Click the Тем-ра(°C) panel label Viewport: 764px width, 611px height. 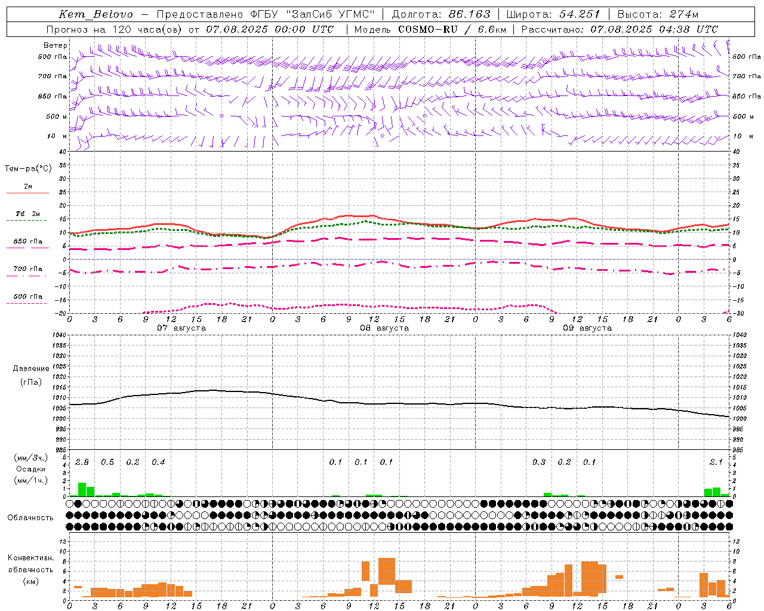(28, 169)
